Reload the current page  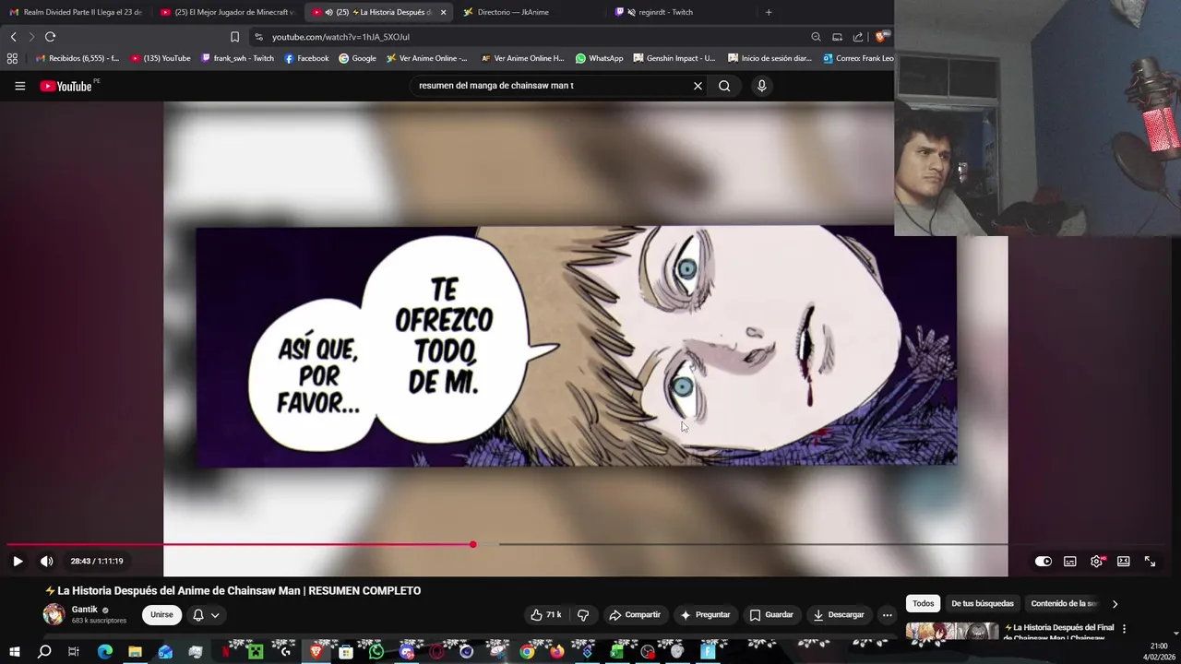point(50,37)
